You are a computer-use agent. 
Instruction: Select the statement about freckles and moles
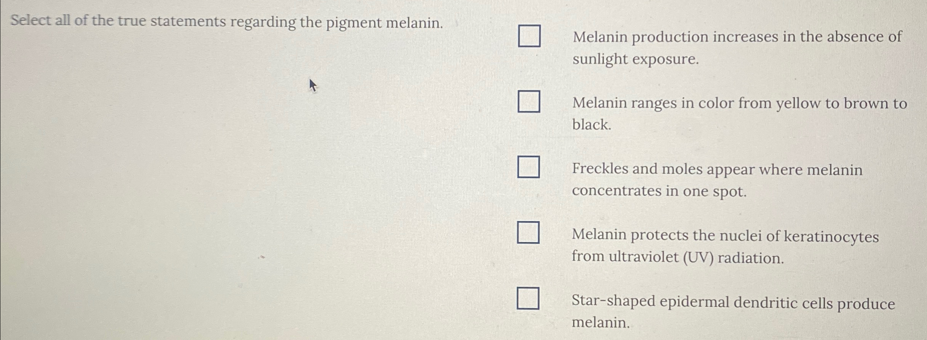tap(717, 179)
